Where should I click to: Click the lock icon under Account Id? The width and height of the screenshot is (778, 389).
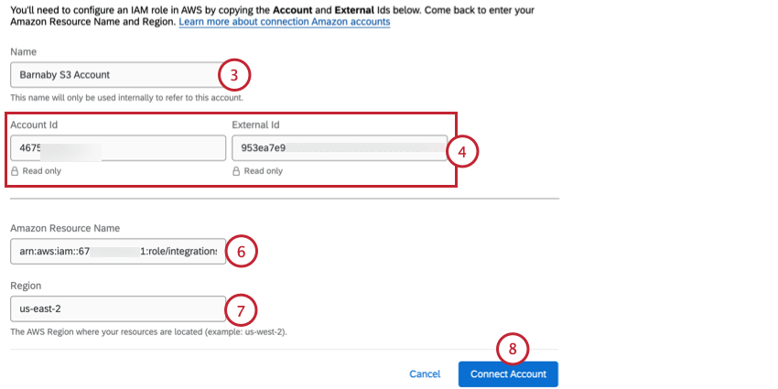click(15, 171)
